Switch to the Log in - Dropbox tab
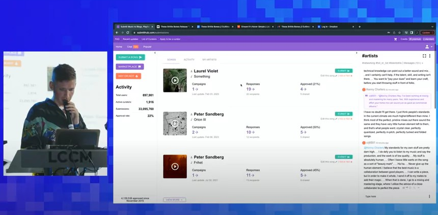Image resolution: width=438 pixels, height=215 pixels. pos(335,27)
